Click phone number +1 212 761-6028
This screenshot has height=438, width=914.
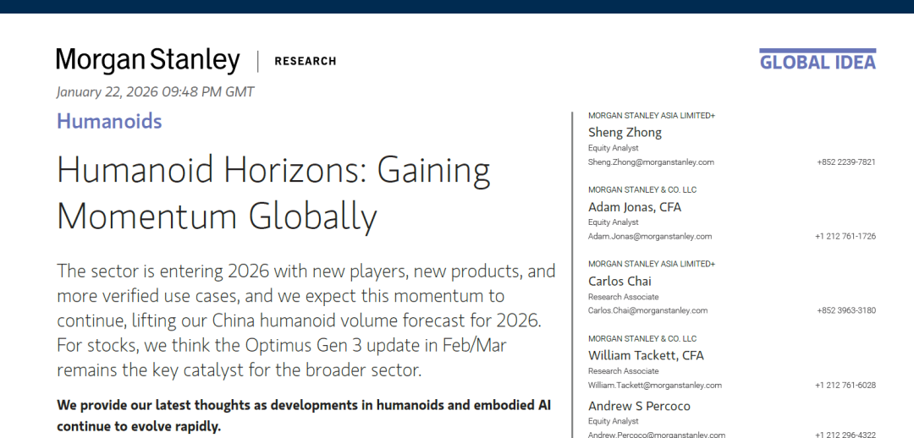pyautogui.click(x=845, y=385)
